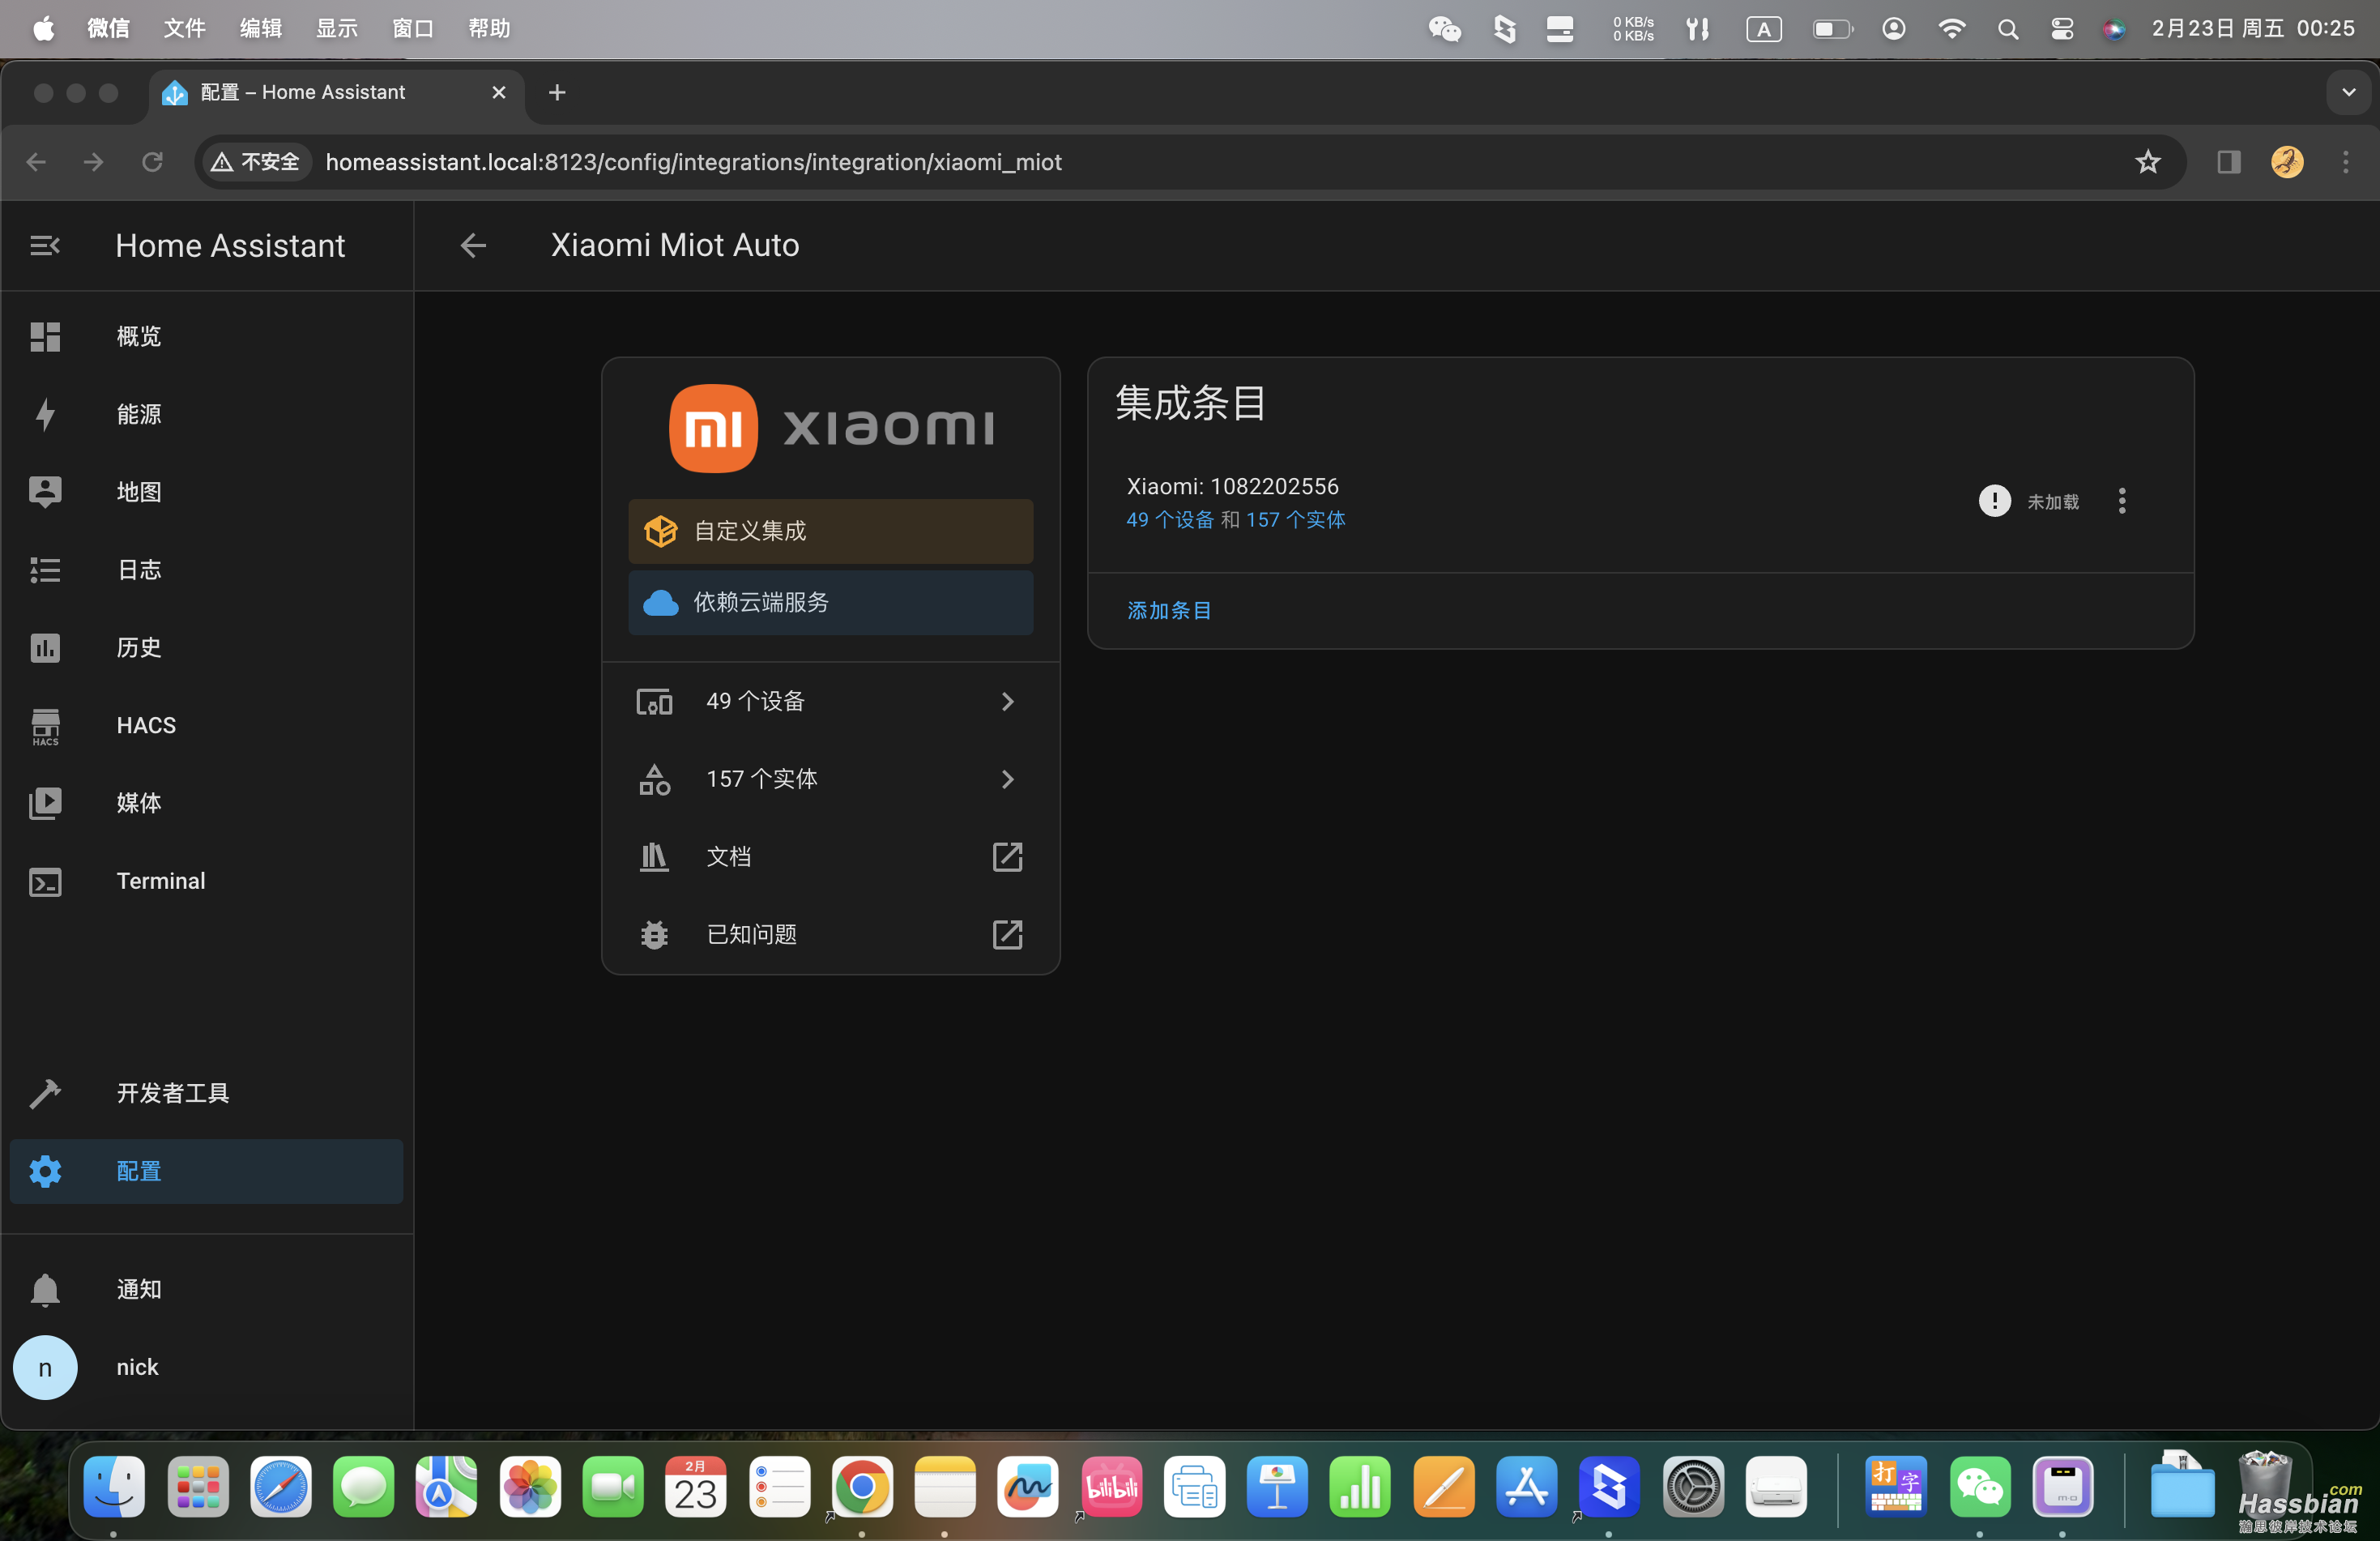Click the Xiaomi logo image

point(831,428)
